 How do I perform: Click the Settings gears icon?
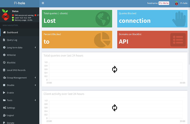point(4,108)
